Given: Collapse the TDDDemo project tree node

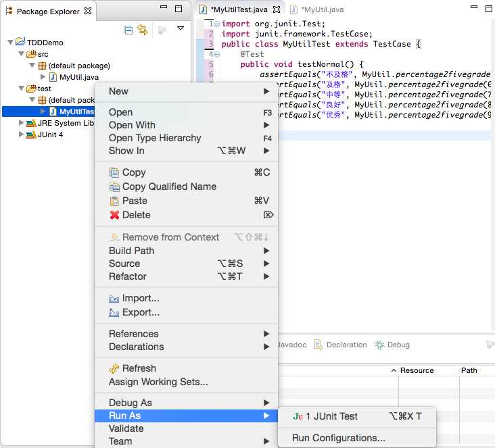Looking at the screenshot, I should tap(10, 43).
